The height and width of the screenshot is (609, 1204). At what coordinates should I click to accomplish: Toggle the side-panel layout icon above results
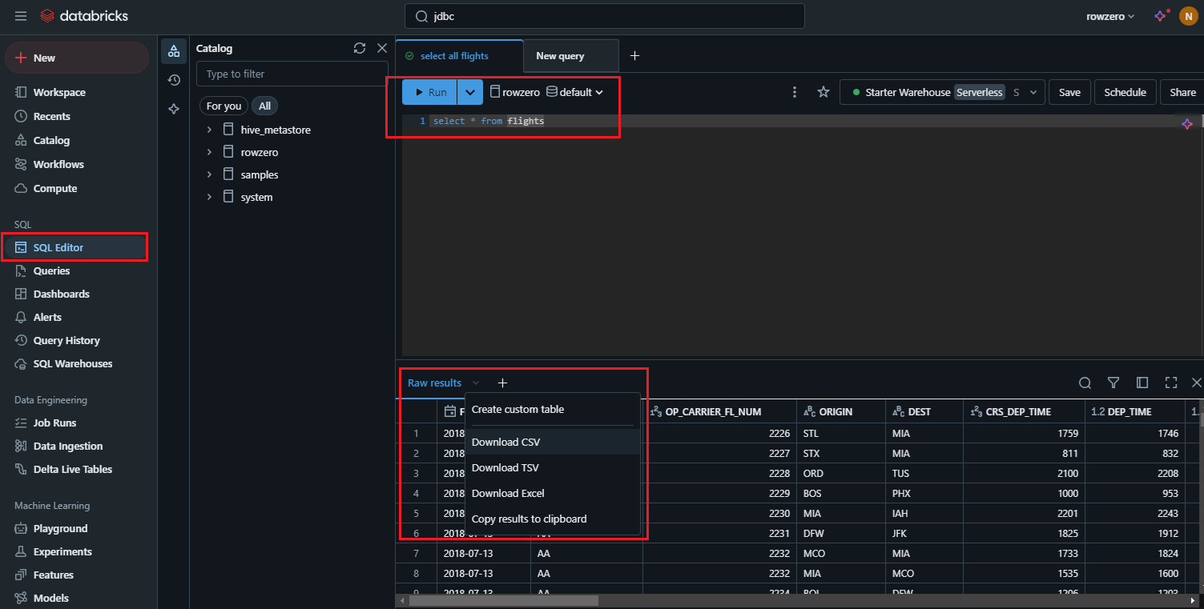1142,383
